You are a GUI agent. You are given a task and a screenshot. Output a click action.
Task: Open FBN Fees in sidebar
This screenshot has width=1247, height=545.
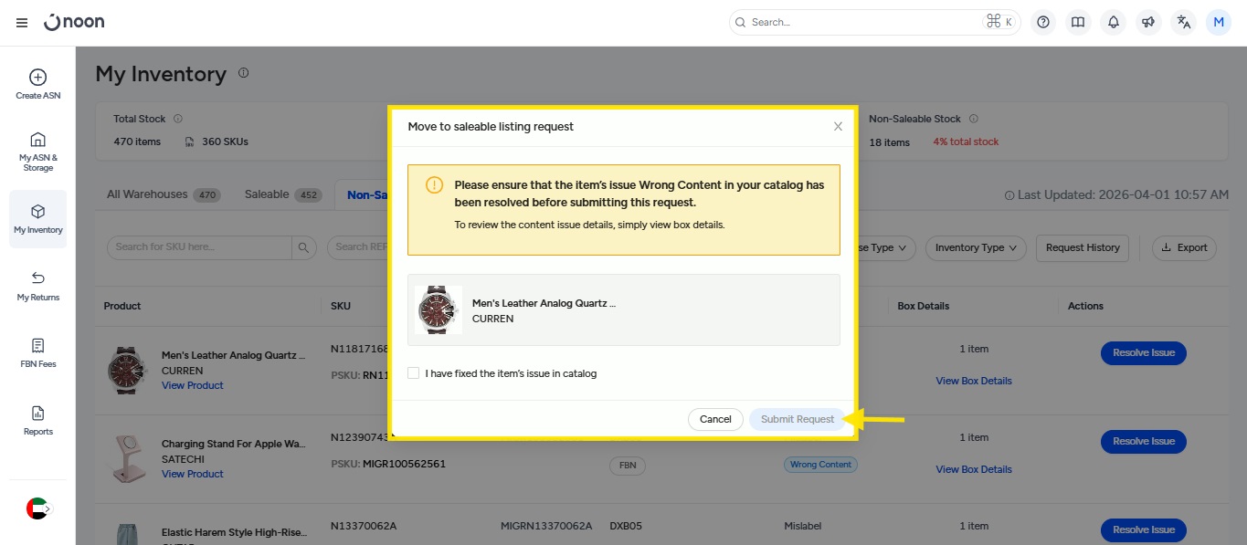(37, 352)
